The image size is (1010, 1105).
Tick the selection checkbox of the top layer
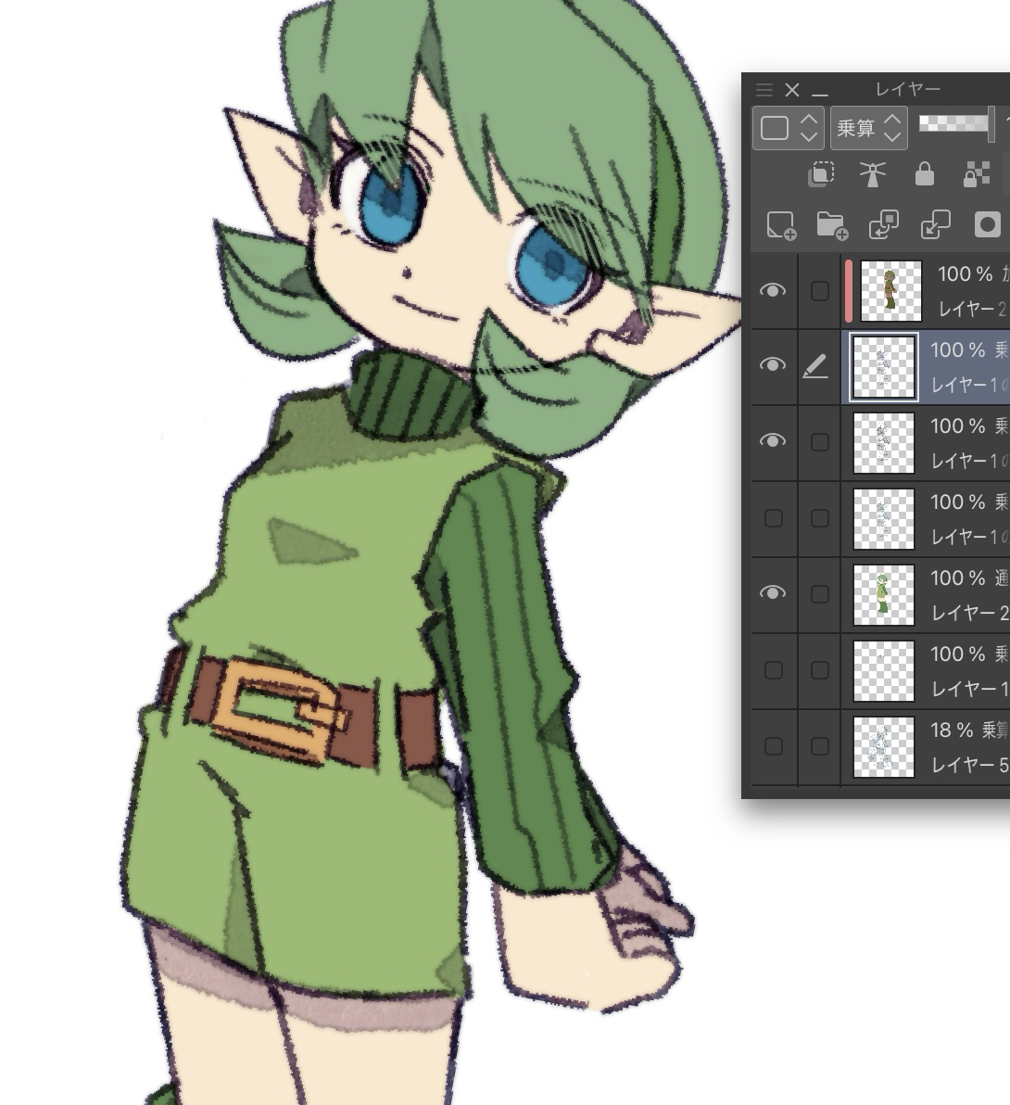coord(819,291)
